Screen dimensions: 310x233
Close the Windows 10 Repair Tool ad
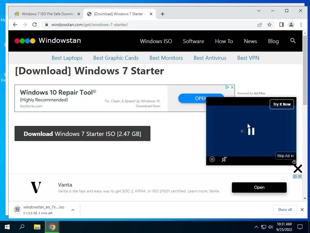click(x=232, y=87)
